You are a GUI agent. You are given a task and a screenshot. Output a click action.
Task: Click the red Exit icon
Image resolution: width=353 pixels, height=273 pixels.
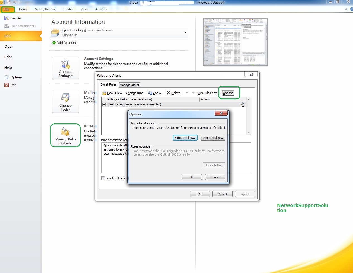click(7, 85)
